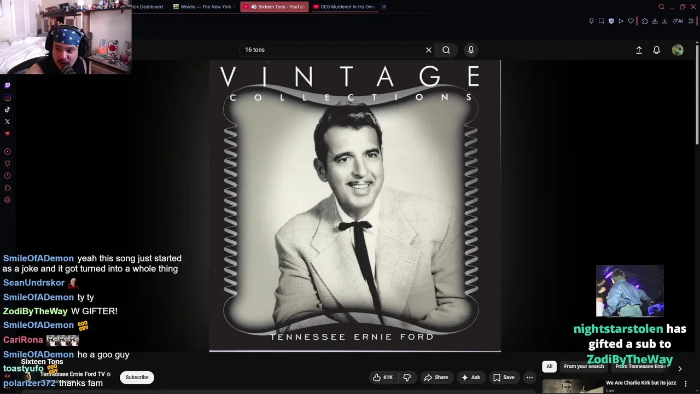This screenshot has width=700, height=394.
Task: Like the video with 61K likes
Action: click(x=383, y=377)
